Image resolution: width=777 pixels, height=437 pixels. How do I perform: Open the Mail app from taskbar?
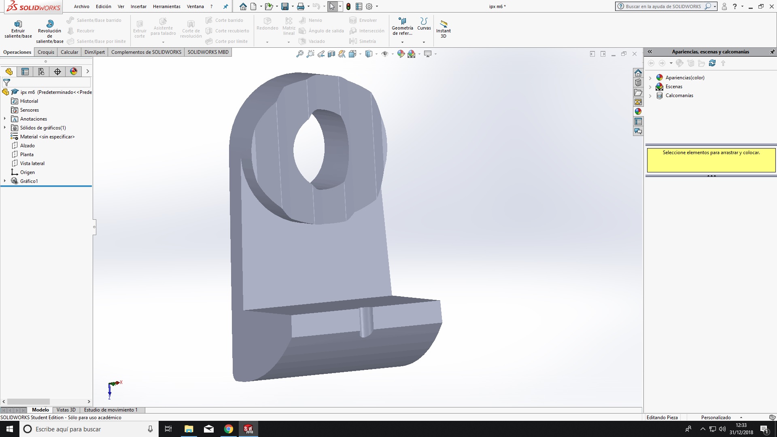coord(209,429)
